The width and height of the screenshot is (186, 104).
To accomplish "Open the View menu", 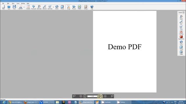I will tap(13, 3).
